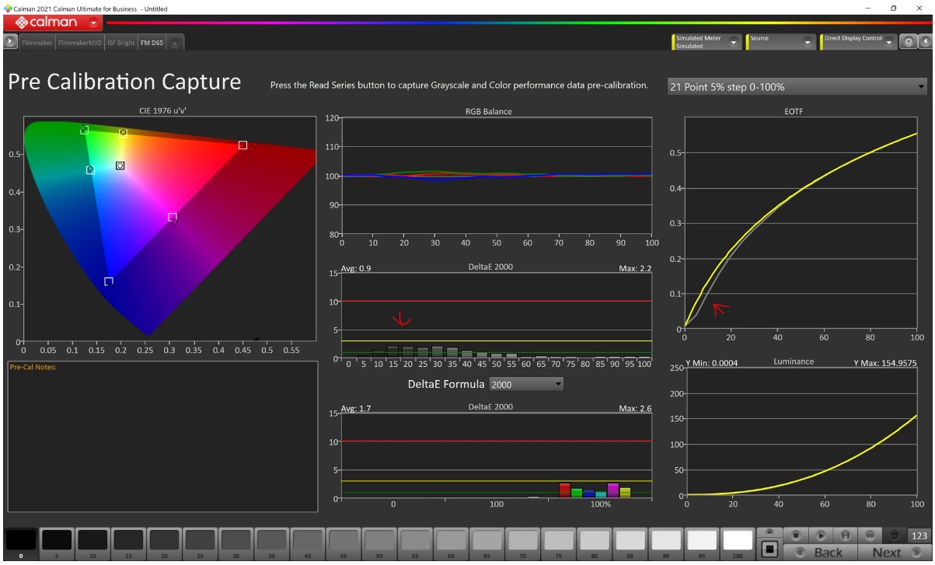This screenshot has width=935, height=565.
Task: Select the 35% grayscale patch
Action: (x=272, y=542)
